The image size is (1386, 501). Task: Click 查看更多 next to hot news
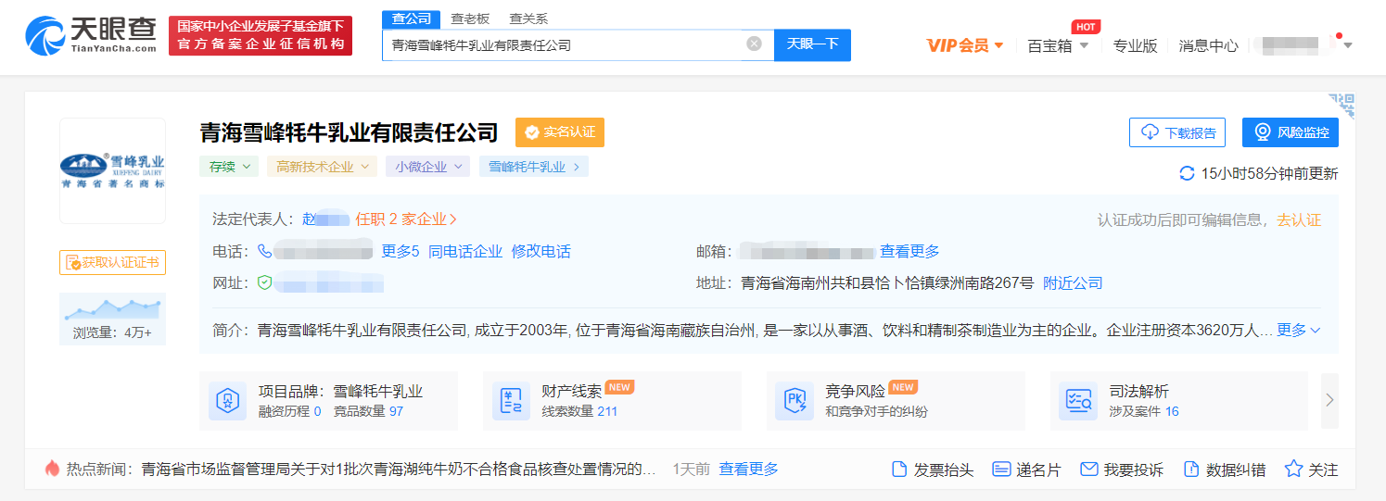point(749,470)
